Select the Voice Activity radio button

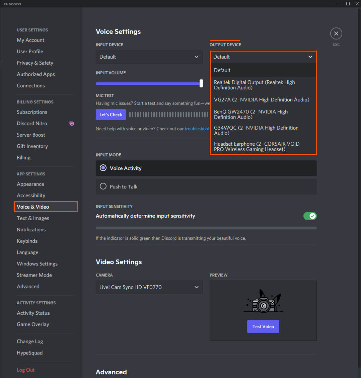tap(103, 168)
